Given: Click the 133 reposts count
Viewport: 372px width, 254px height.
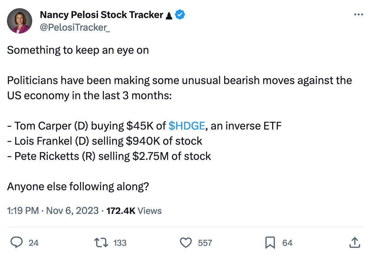Looking at the screenshot, I should coord(120,243).
